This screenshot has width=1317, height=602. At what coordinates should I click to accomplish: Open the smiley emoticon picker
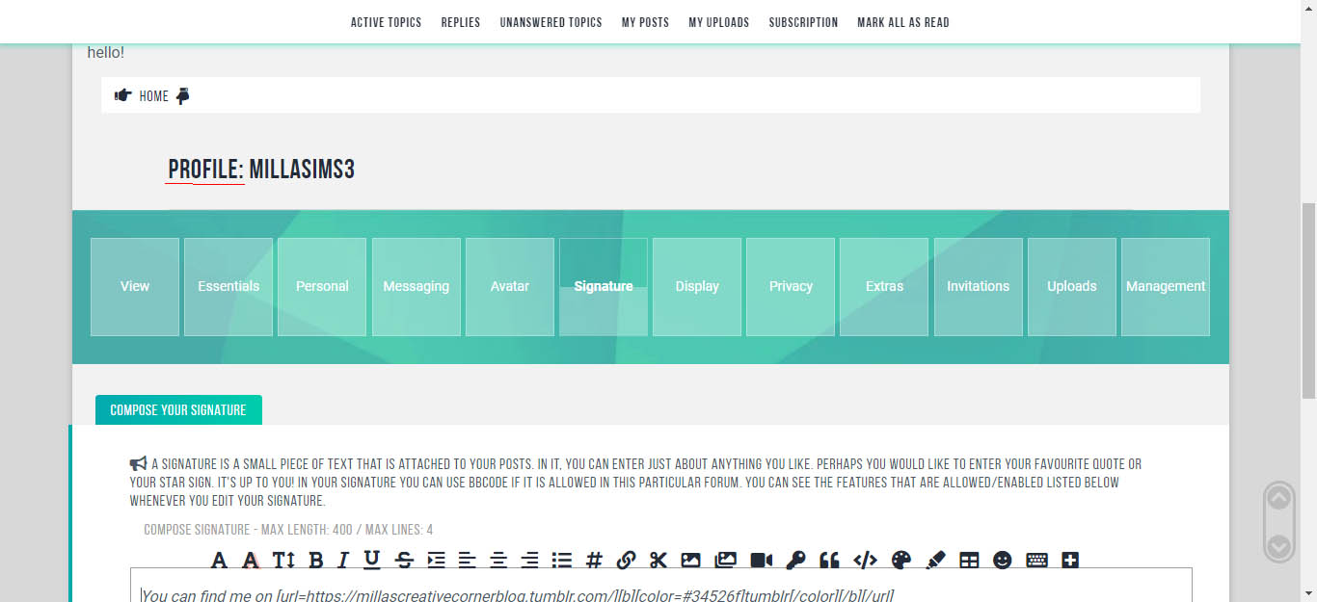click(1002, 560)
